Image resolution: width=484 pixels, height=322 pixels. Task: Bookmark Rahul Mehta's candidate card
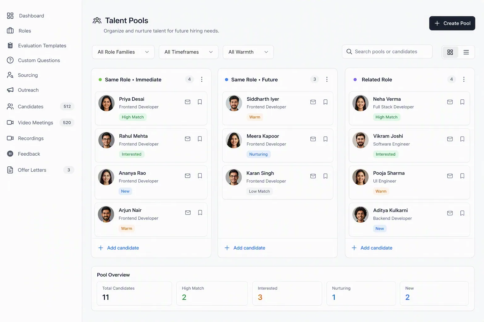[200, 139]
